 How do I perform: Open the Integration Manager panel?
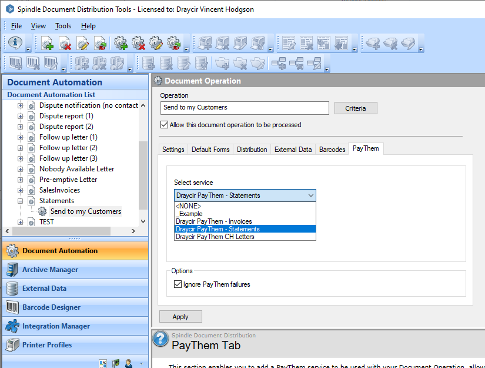75,326
